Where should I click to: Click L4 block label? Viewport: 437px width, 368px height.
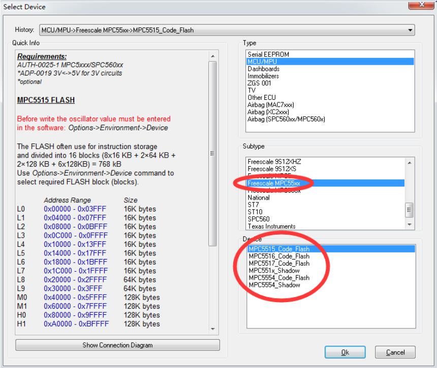pyautogui.click(x=21, y=244)
